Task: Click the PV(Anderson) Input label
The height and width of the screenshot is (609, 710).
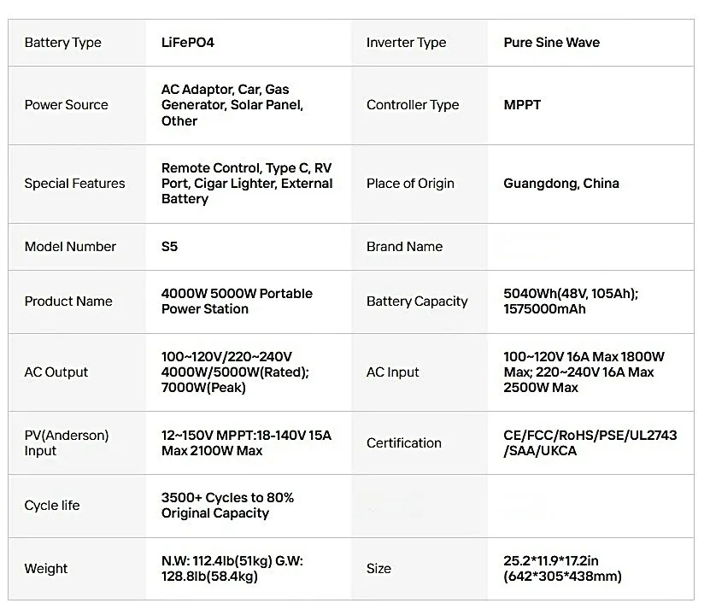Action: (x=66, y=443)
